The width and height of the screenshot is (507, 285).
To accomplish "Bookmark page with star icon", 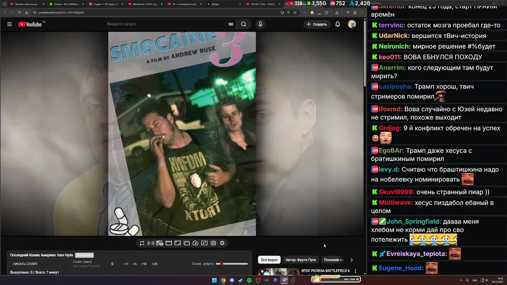I will pyautogui.click(x=295, y=12).
